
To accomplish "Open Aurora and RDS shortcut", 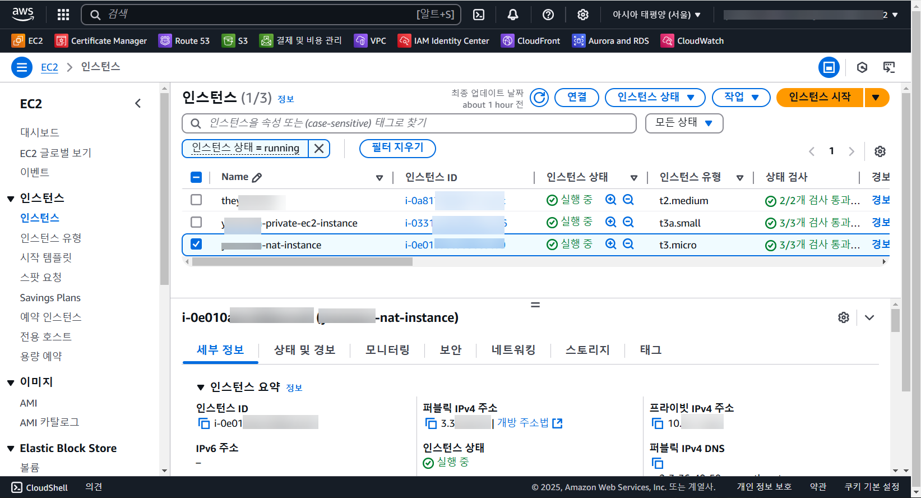I will 610,40.
